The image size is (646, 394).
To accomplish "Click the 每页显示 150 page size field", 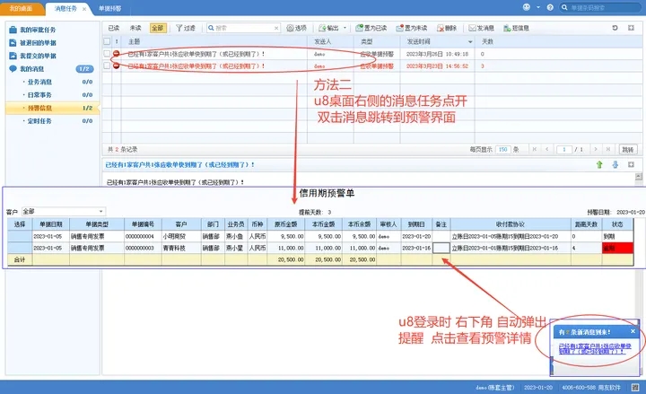I will coord(503,149).
